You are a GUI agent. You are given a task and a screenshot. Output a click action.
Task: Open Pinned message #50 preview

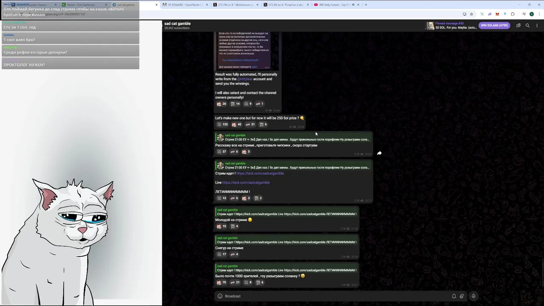coord(452,25)
